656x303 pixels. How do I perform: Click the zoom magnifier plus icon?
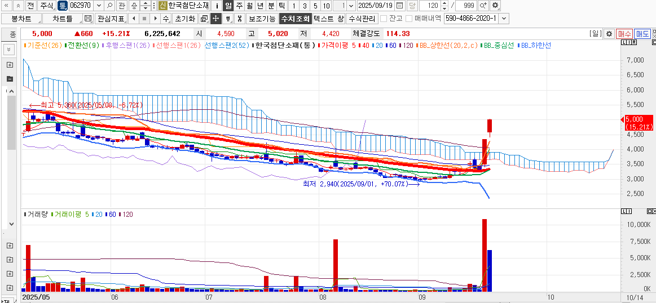[483, 6]
